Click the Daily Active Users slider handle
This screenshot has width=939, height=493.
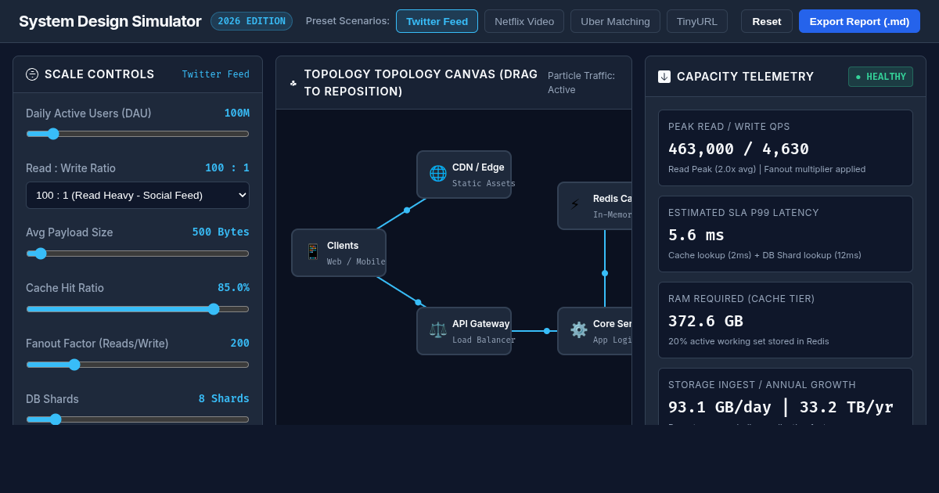[53, 134]
